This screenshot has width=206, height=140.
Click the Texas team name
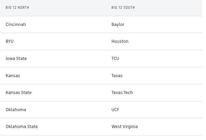click(117, 76)
